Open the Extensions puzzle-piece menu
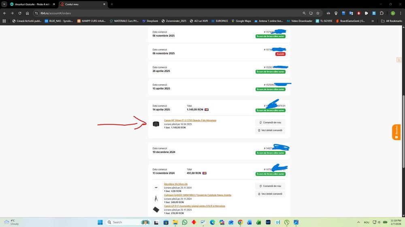Screen dimensions: 405x227 [382, 13]
